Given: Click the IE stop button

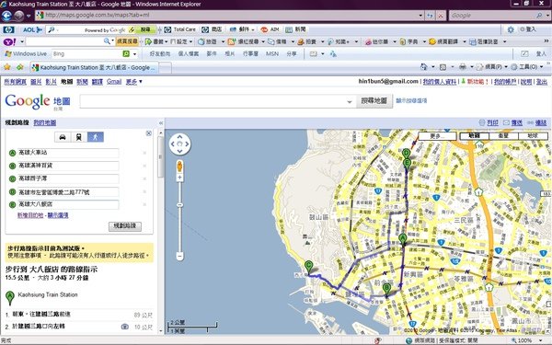Looking at the screenshot, I should coord(441,15).
